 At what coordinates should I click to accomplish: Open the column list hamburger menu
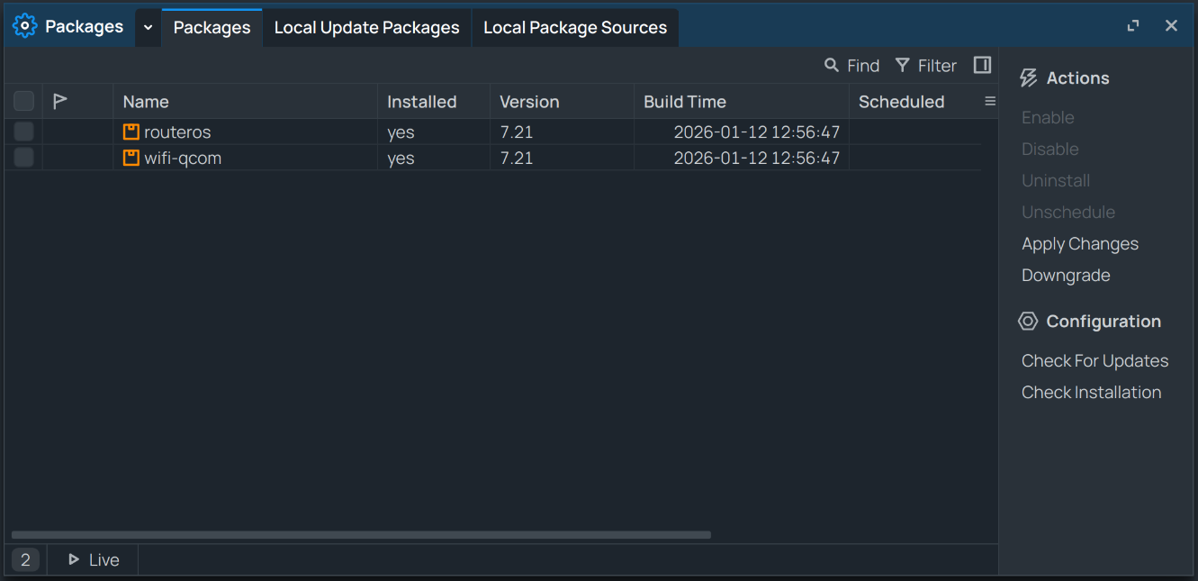coord(990,102)
